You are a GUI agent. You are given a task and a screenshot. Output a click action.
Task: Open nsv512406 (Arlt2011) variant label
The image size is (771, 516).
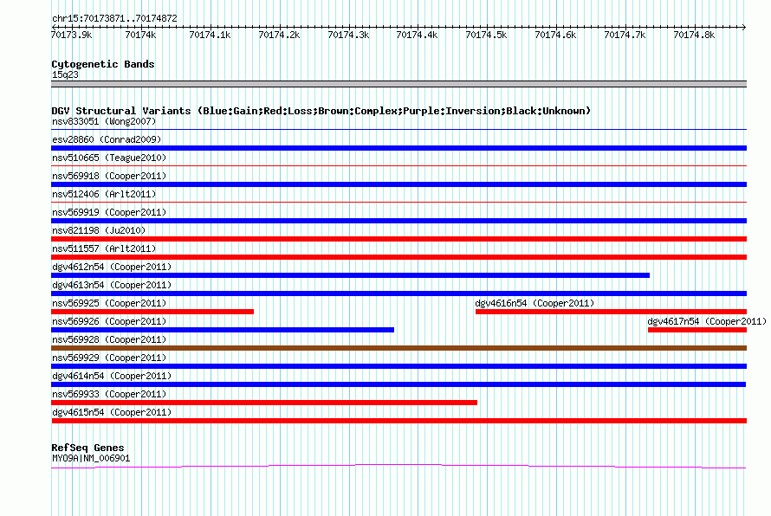click(104, 194)
